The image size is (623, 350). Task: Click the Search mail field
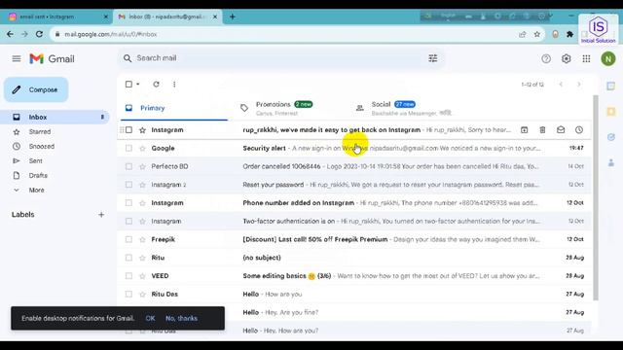[280, 58]
